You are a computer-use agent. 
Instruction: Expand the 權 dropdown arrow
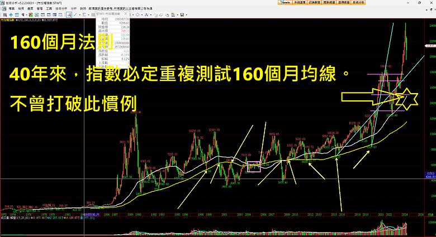click(26, 14)
